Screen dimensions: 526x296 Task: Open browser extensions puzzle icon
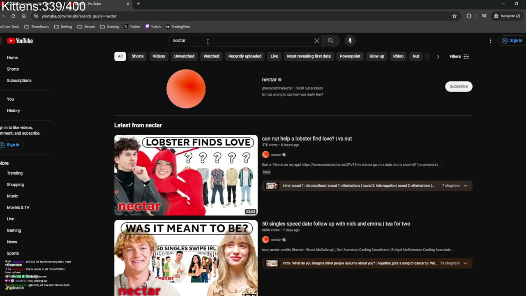[469, 16]
